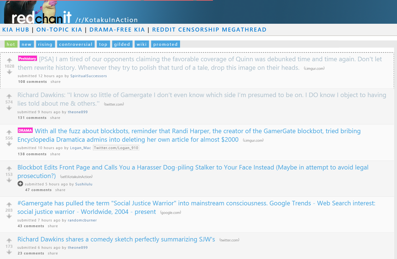
Task: Downvote the Blockbot Edits Front Page post
Action: (9, 180)
